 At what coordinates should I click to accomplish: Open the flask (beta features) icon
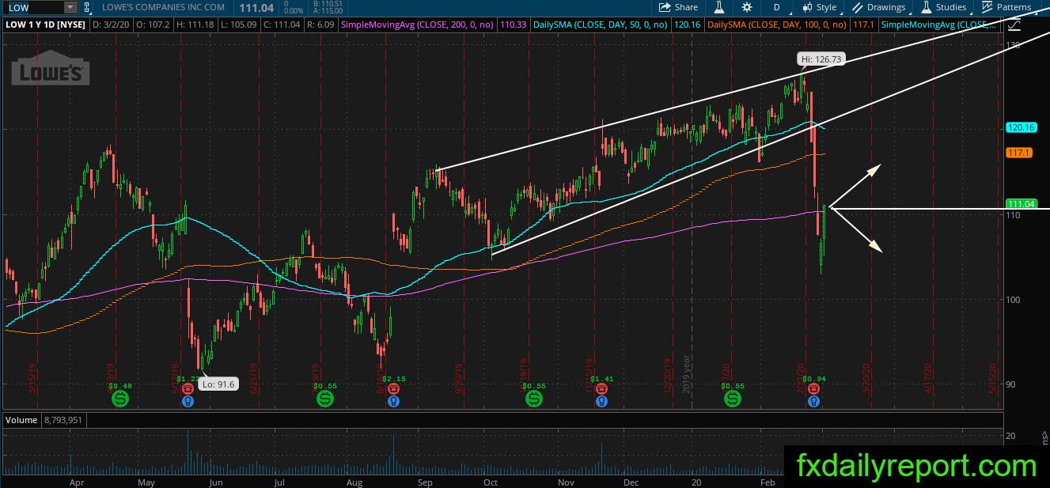pos(719,7)
